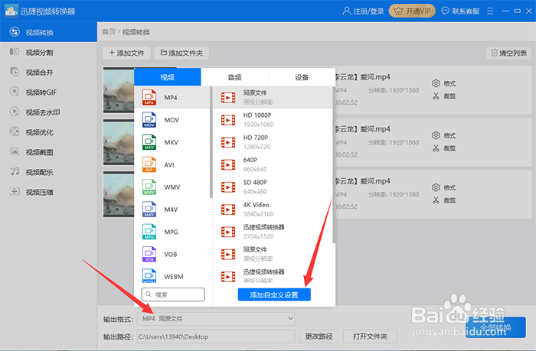Open the 视频去水印 sidebar section

point(48,112)
